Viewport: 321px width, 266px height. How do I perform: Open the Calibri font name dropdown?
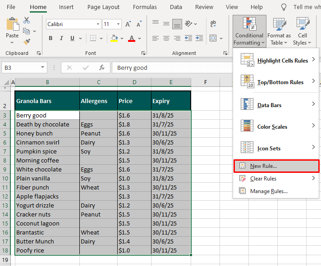tap(98, 24)
